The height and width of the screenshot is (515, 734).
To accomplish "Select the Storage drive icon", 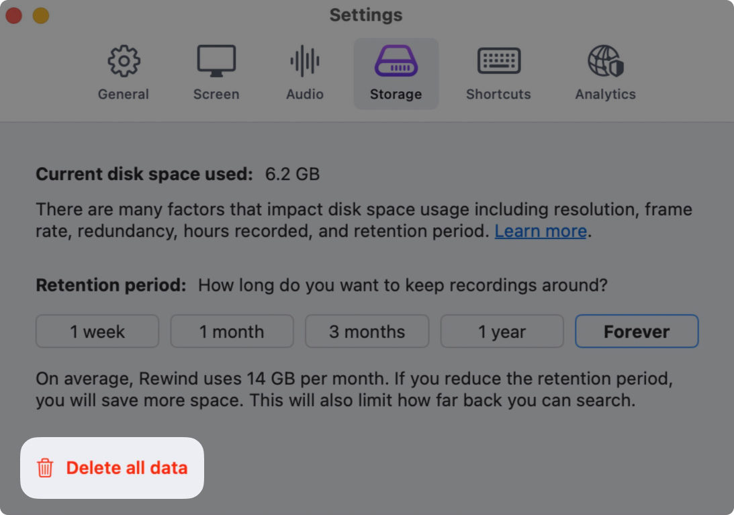I will point(396,61).
